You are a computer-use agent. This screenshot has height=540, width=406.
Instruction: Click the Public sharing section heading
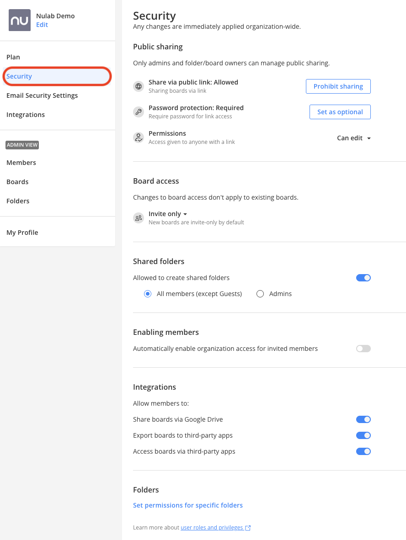click(158, 47)
